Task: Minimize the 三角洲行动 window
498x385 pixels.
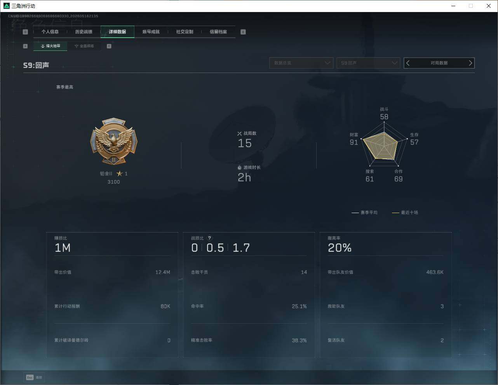Action: (453, 6)
